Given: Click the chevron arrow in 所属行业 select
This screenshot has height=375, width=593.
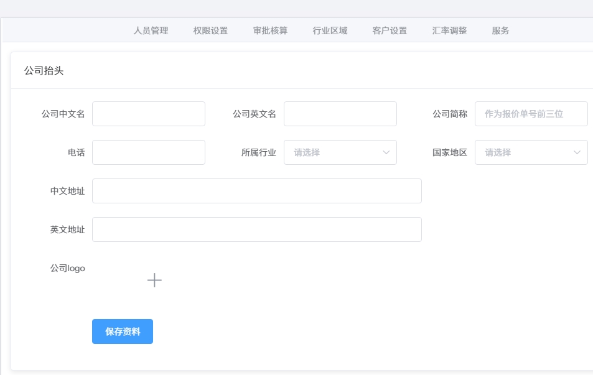Looking at the screenshot, I should [x=386, y=152].
